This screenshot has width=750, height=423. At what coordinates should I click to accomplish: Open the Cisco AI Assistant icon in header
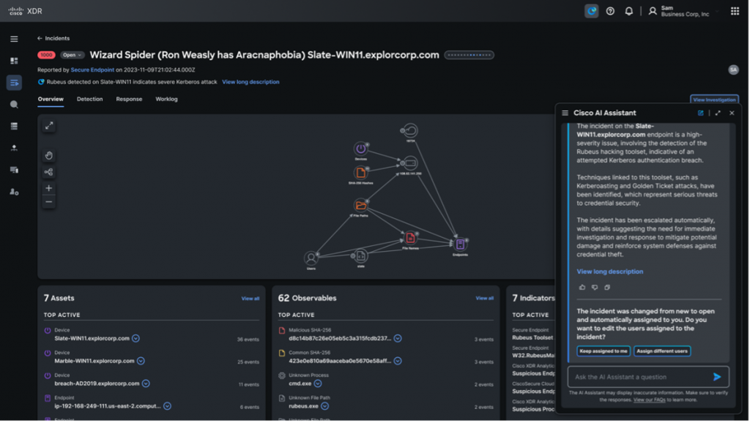[x=592, y=11]
